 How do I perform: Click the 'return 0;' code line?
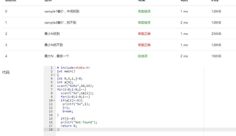click(x=69, y=126)
